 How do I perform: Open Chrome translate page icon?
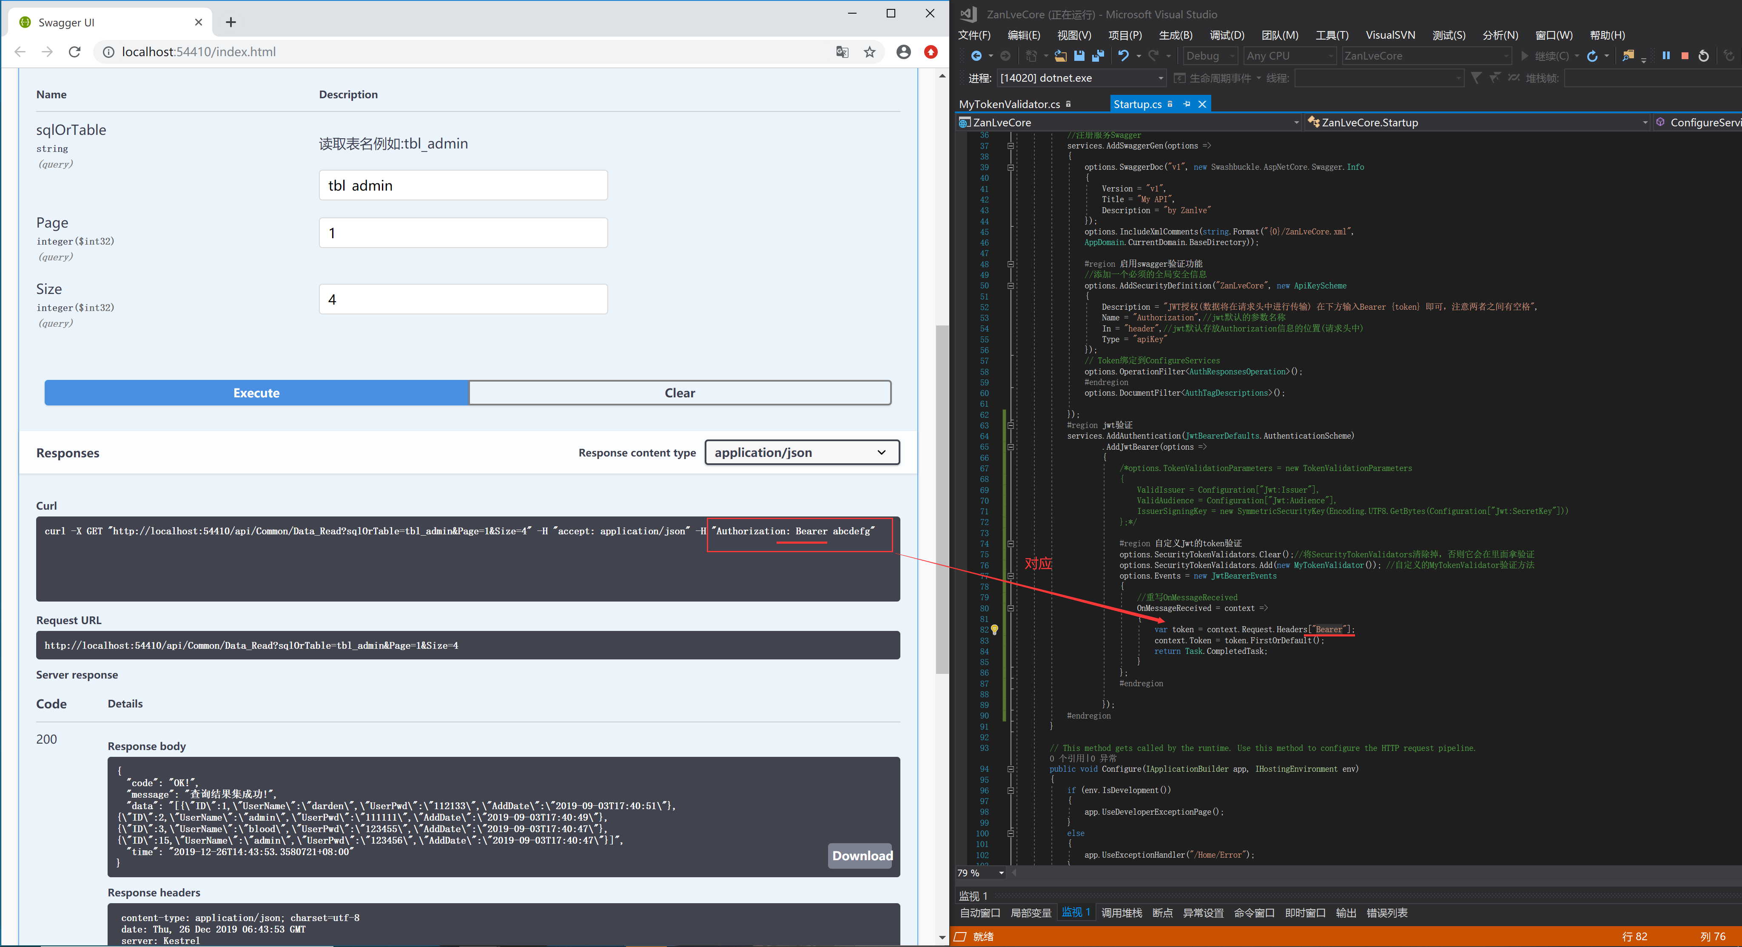[842, 52]
